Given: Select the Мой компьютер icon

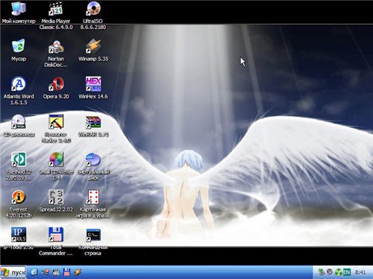Looking at the screenshot, I should pyautogui.click(x=19, y=9).
